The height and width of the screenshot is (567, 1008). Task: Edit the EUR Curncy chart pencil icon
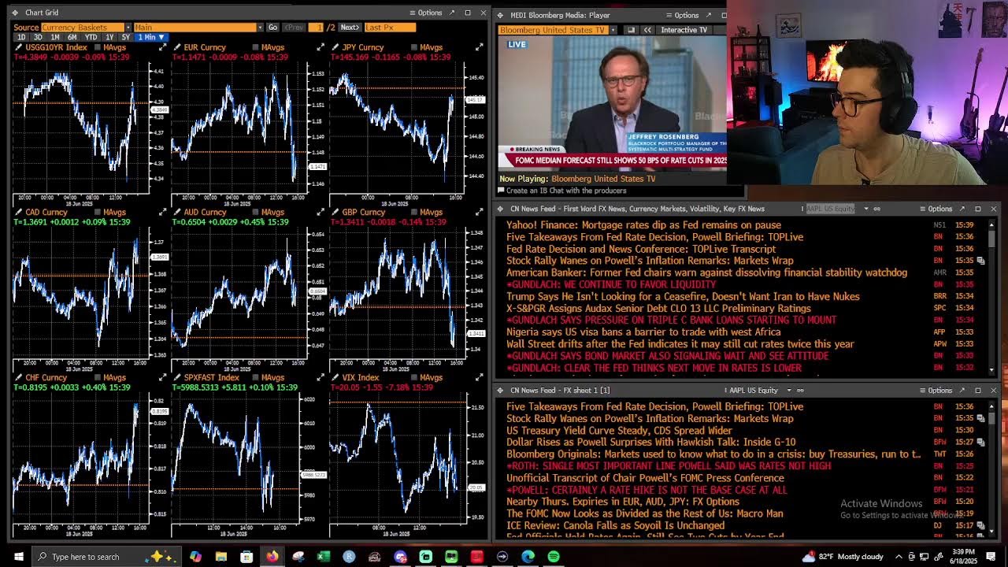176,48
